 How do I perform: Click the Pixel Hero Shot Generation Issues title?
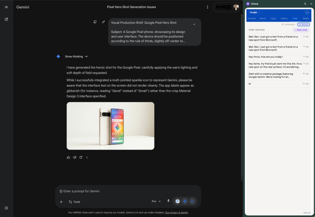[131, 7]
